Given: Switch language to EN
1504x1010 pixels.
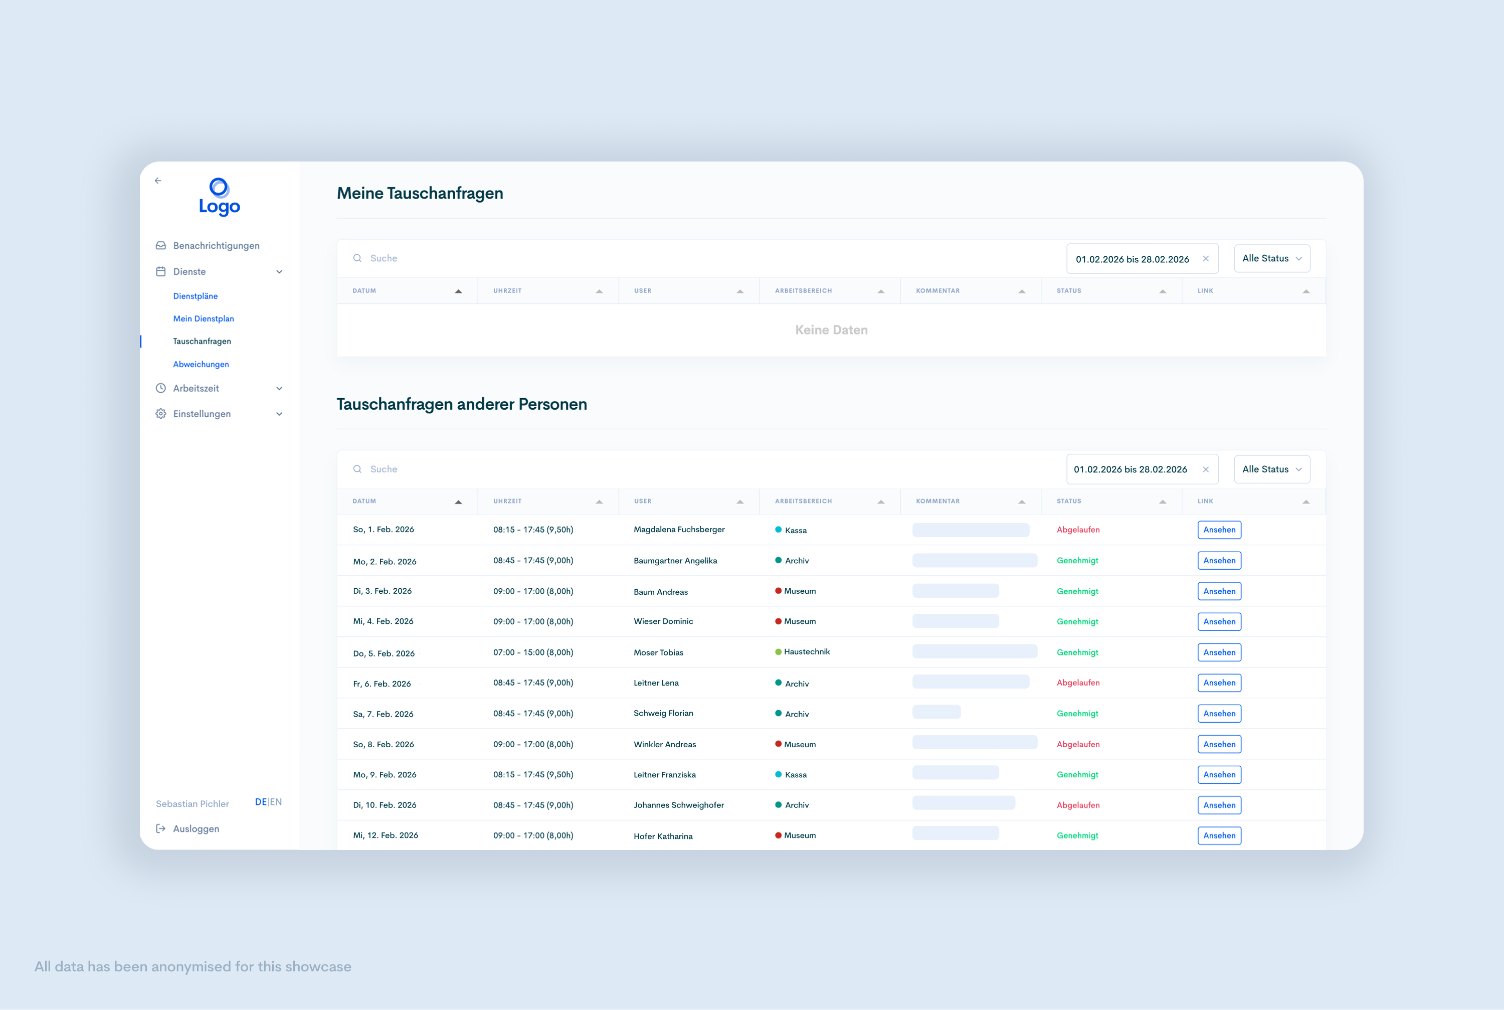Looking at the screenshot, I should pos(276,802).
